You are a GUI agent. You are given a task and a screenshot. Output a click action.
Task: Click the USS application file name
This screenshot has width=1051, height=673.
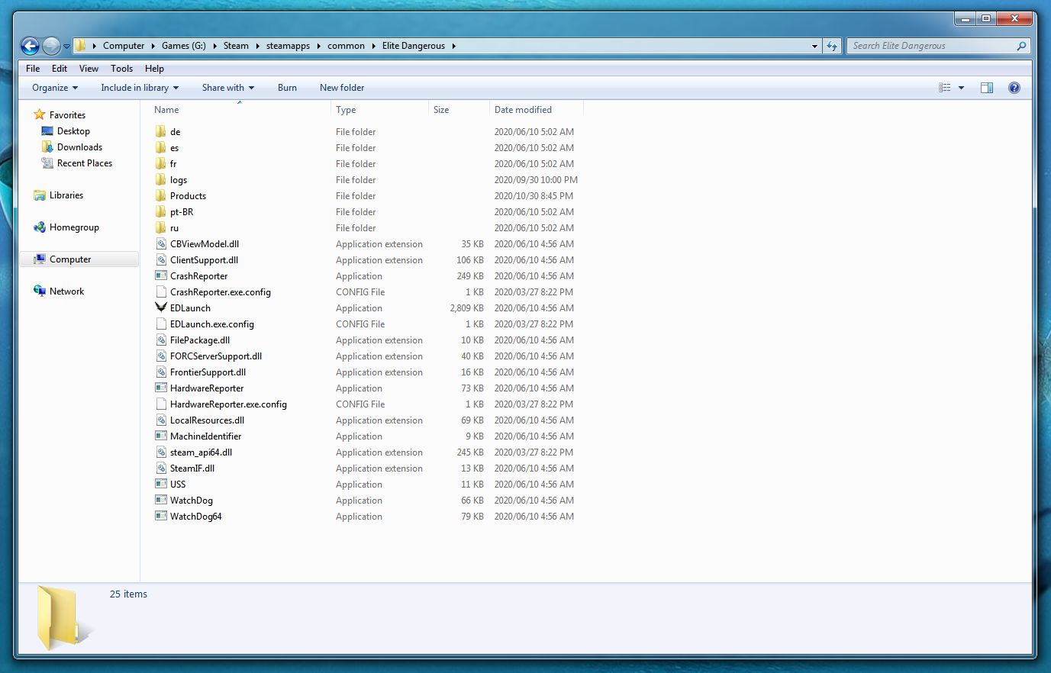click(x=178, y=485)
